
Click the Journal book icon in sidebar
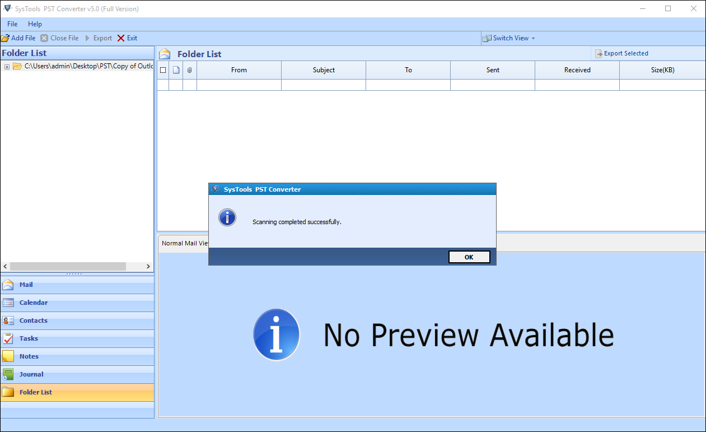tap(8, 374)
